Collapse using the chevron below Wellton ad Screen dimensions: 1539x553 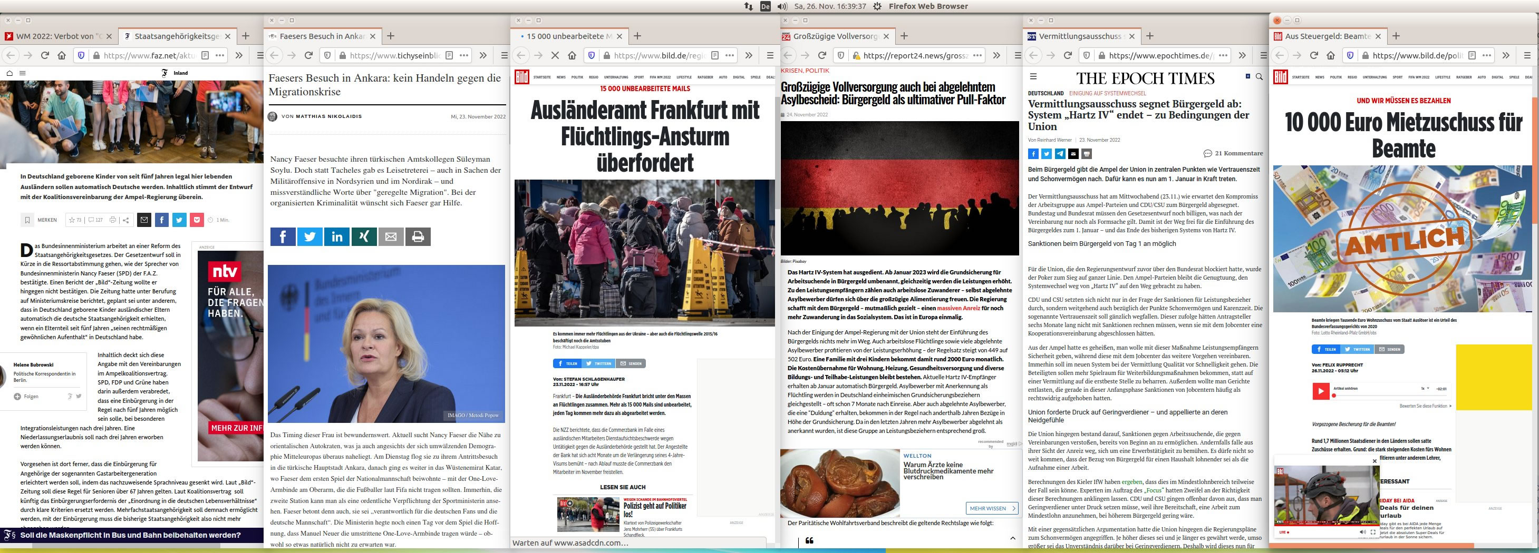tap(1013, 538)
